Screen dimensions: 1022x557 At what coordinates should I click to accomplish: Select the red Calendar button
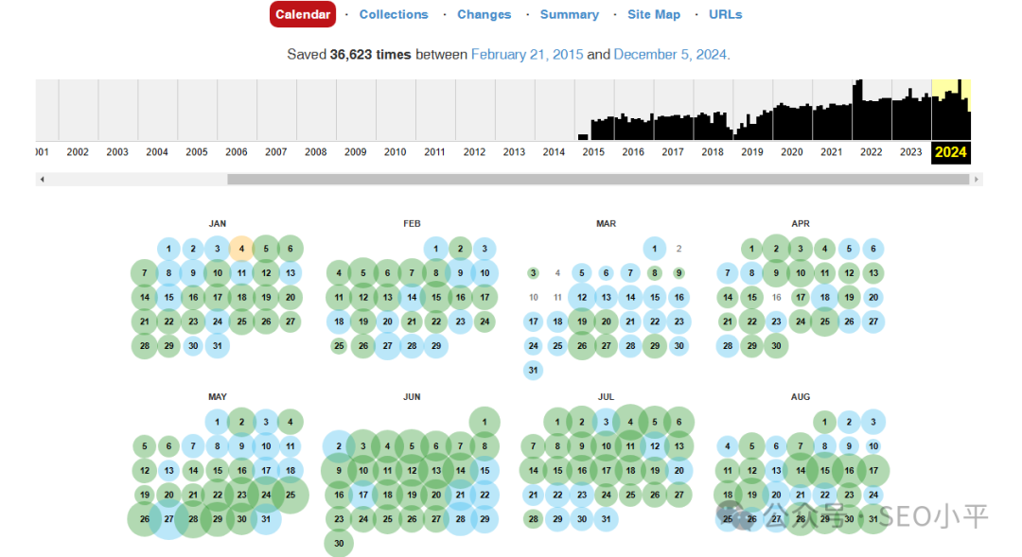303,14
